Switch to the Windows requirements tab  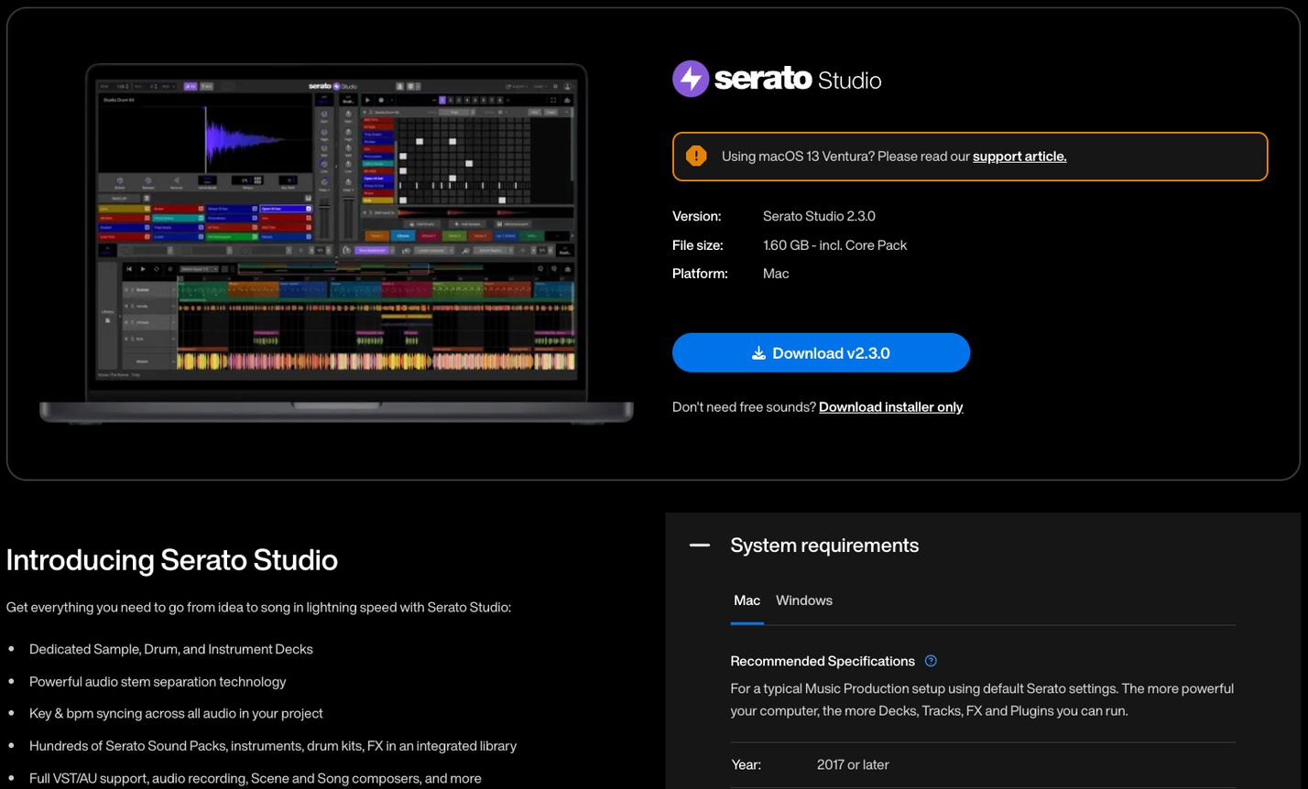click(x=803, y=600)
